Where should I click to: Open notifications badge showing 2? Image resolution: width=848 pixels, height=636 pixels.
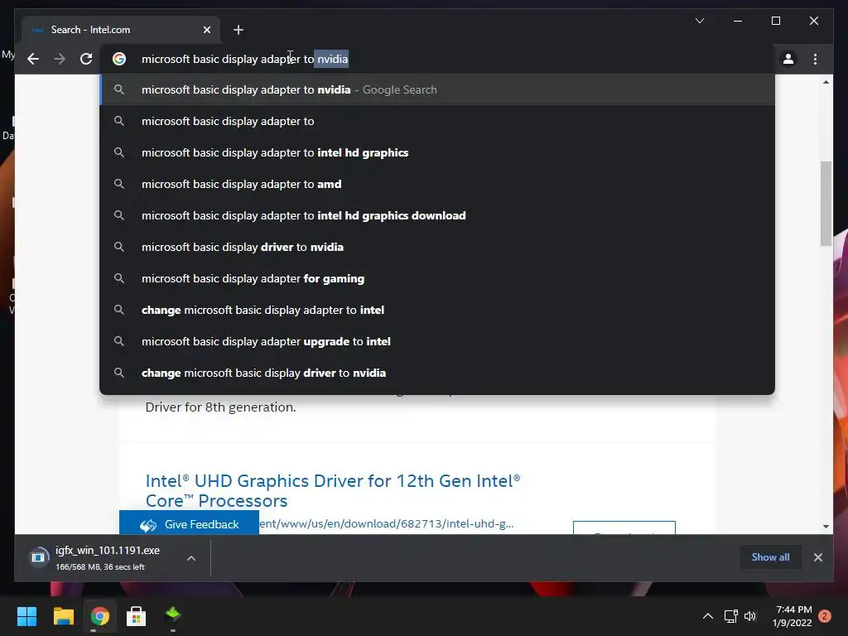pyautogui.click(x=825, y=616)
